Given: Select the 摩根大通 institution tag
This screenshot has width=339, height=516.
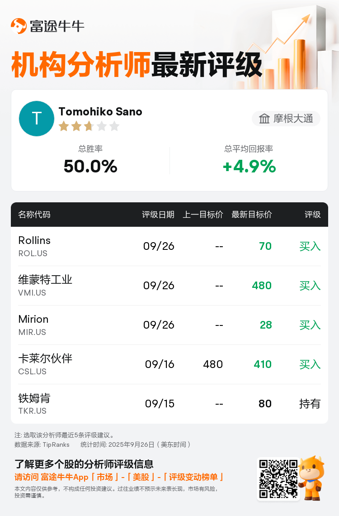Looking at the screenshot, I should (286, 119).
